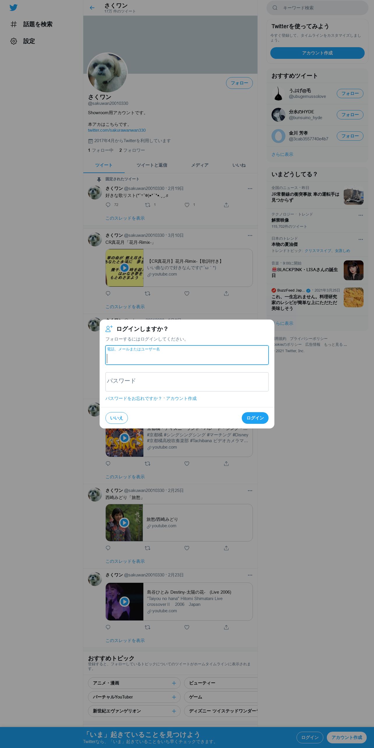Click プライバシーポリシー footer link
The width and height of the screenshot is (374, 748).
click(308, 339)
